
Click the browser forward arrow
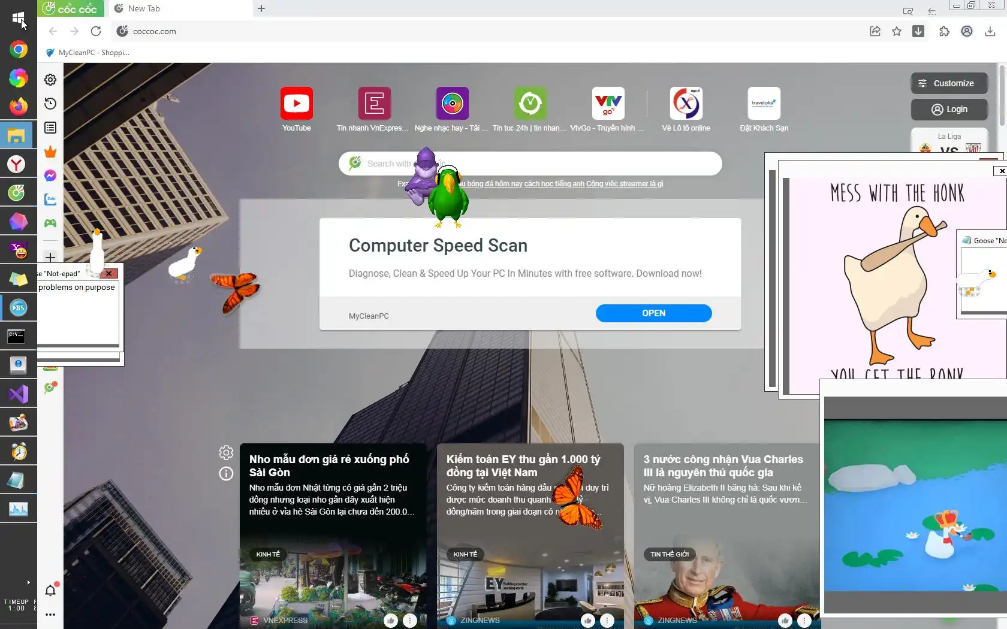pyautogui.click(x=74, y=31)
